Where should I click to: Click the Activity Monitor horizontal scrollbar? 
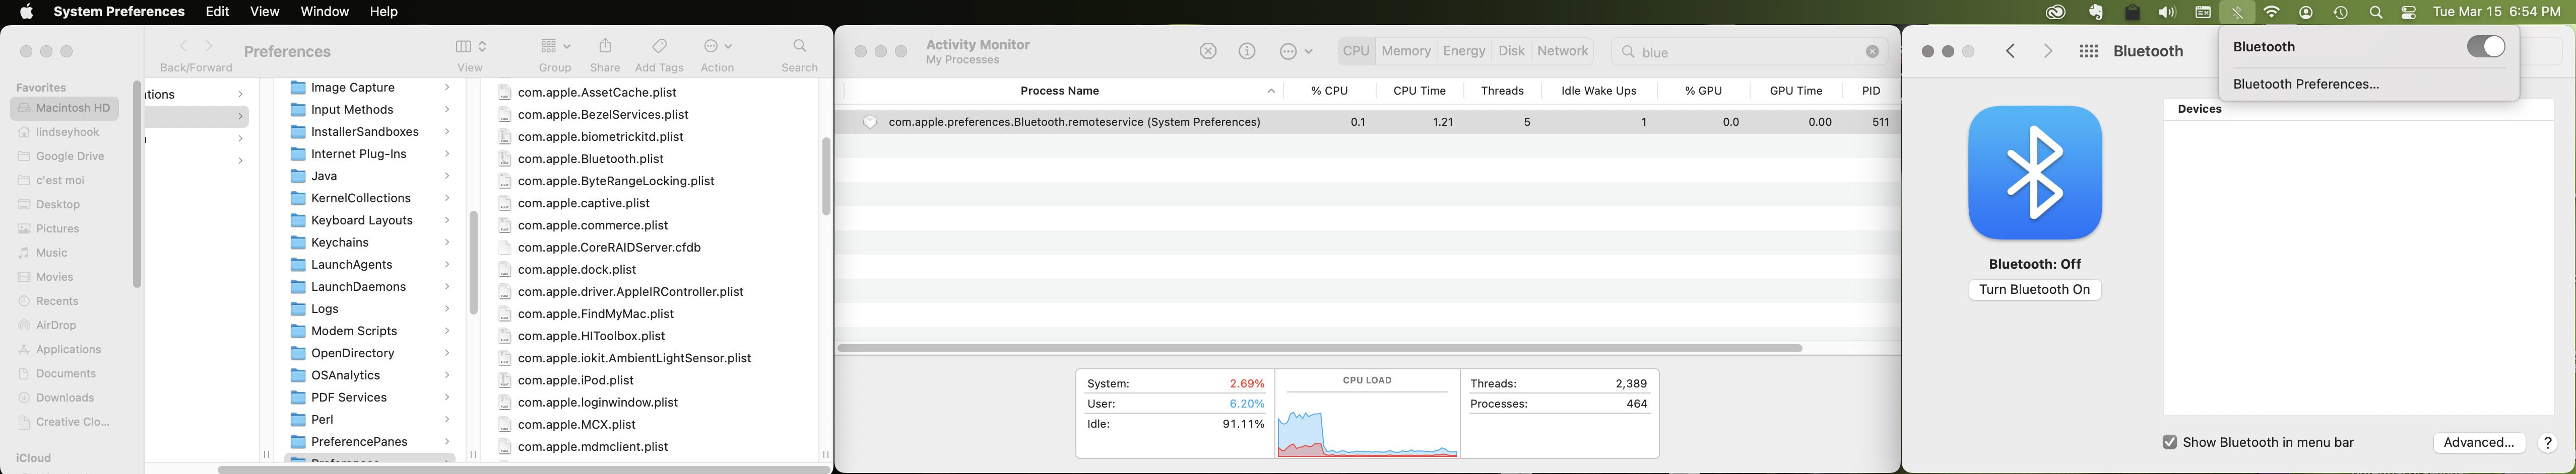pyautogui.click(x=1320, y=348)
